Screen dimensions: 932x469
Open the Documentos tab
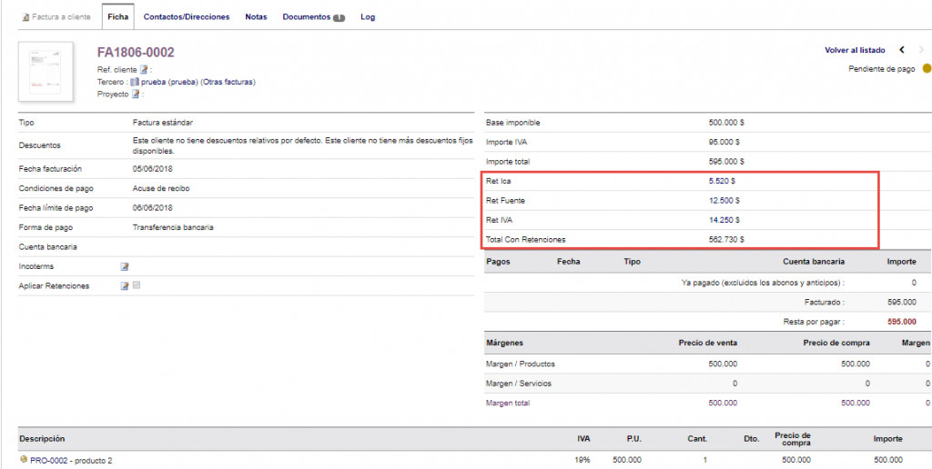pos(313,17)
